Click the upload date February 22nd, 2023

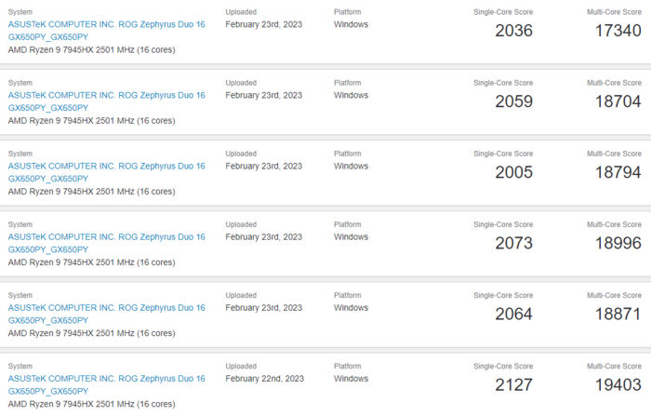[x=264, y=379]
